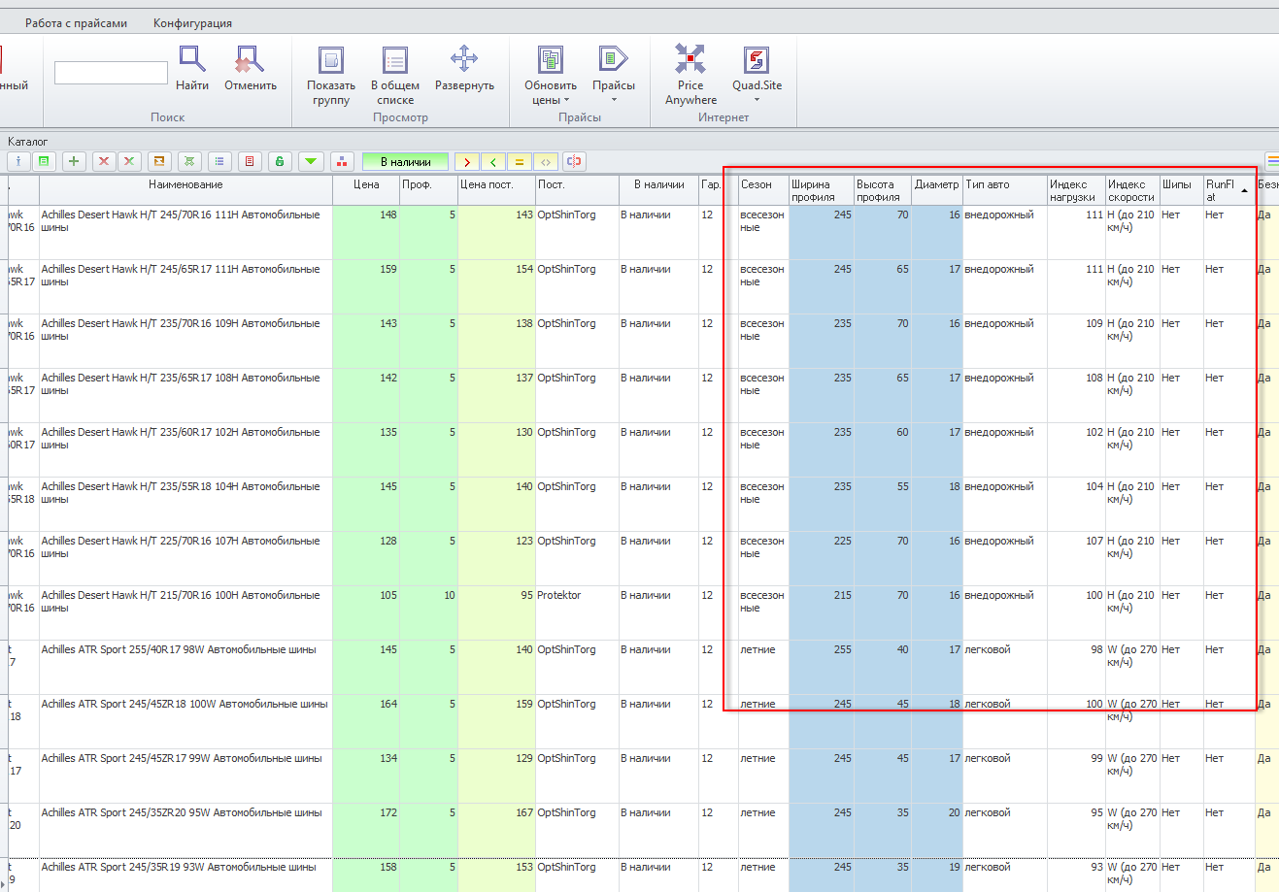The height and width of the screenshot is (892, 1279).
Task: Toggle the green less-than filter button
Action: pos(493,162)
